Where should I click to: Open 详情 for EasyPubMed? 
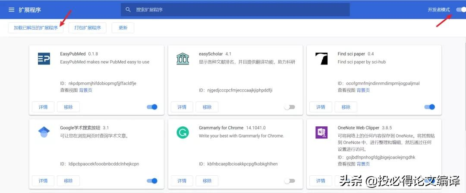[43, 107]
